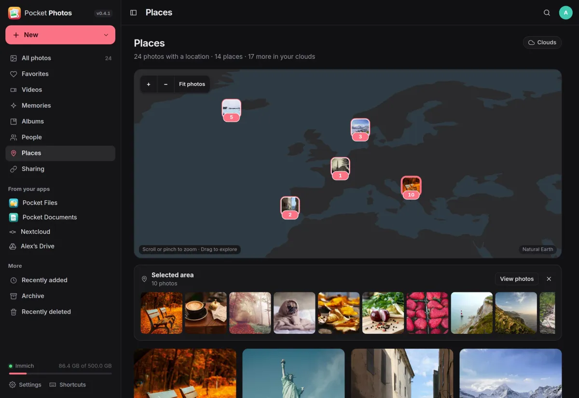Click the plus icon on New button
Screen dimensions: 579x398
click(16, 35)
